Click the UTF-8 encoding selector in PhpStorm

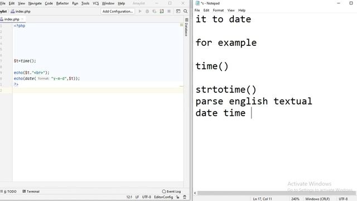[146, 197]
